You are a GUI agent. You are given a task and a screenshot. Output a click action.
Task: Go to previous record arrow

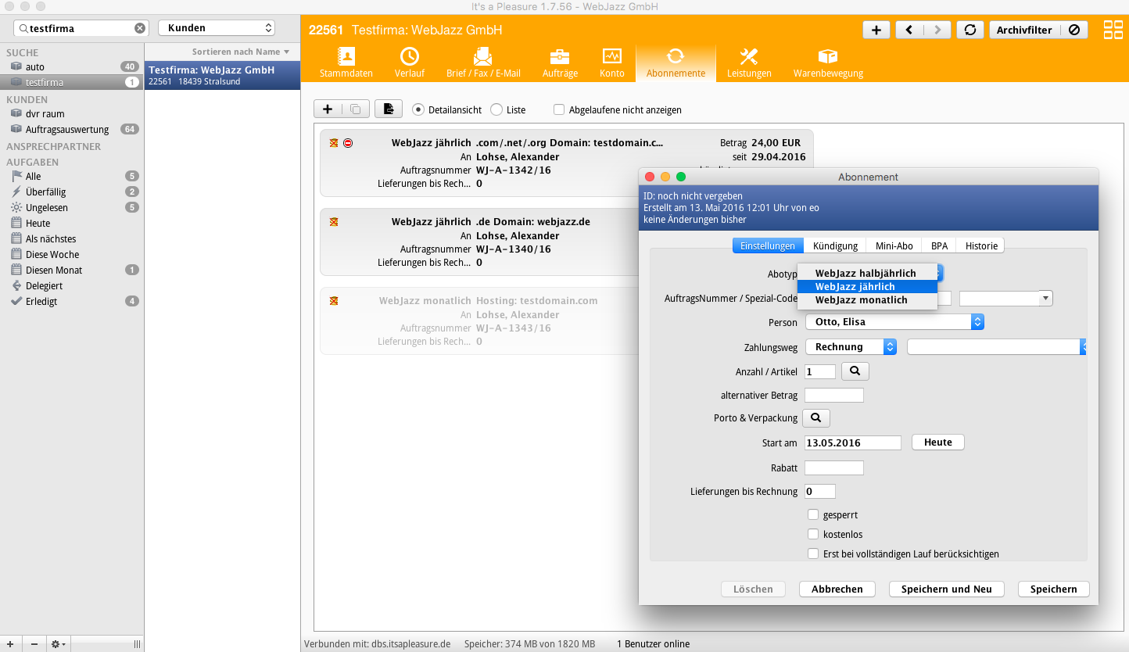pos(909,30)
